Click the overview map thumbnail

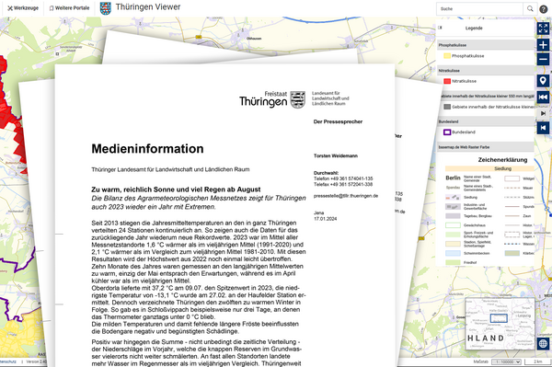[x=500, y=324]
